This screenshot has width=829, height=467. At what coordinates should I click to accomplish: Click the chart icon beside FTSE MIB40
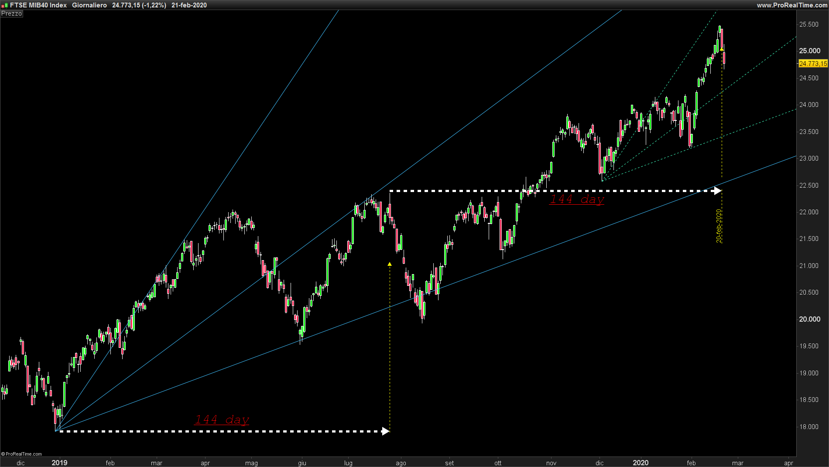pyautogui.click(x=5, y=5)
